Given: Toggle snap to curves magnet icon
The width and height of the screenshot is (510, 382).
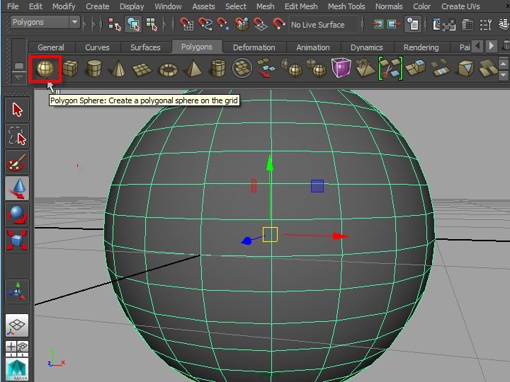Looking at the screenshot, I should [x=206, y=25].
